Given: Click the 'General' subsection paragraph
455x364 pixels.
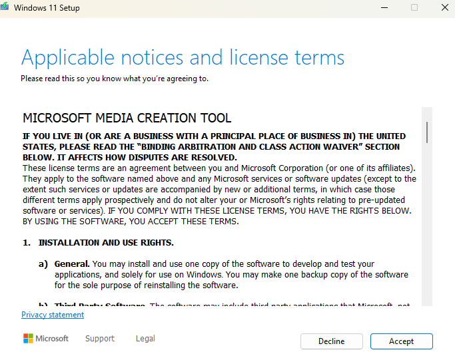Looking at the screenshot, I should [230, 275].
